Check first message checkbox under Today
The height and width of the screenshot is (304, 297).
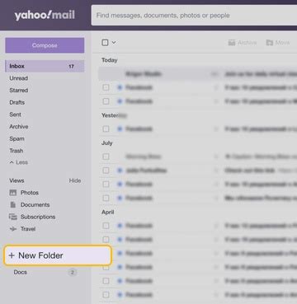106,87
